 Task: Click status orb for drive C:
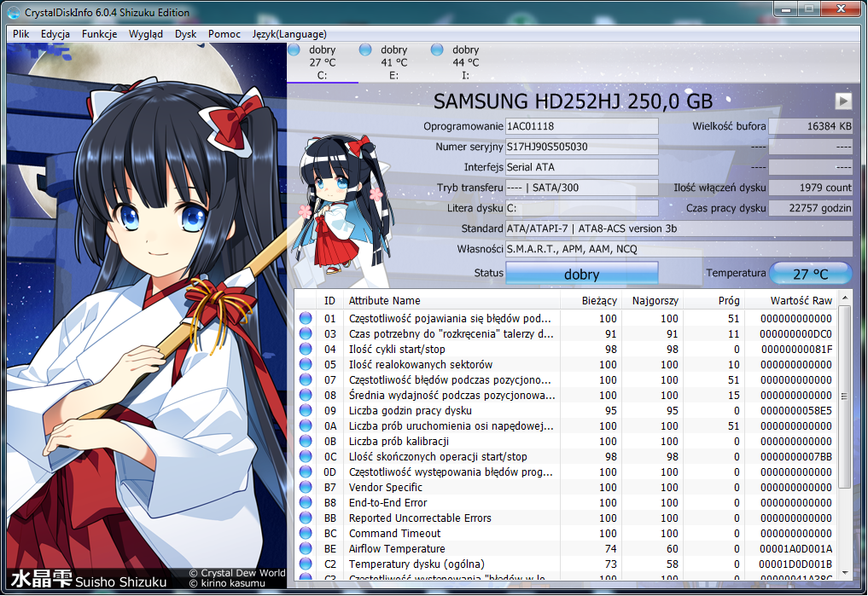coord(294,49)
